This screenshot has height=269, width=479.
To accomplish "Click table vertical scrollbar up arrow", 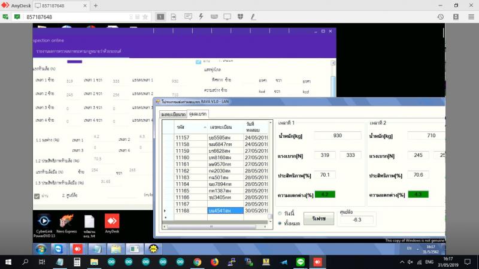I will pyautogui.click(x=271, y=123).
